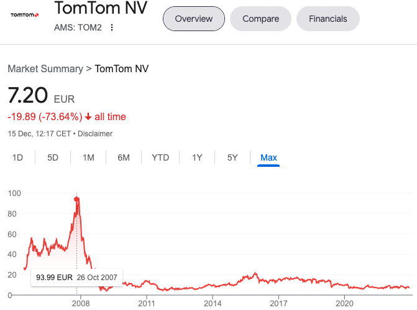The height and width of the screenshot is (310, 417).
Task: Select the 1D time range
Action: coord(17,157)
